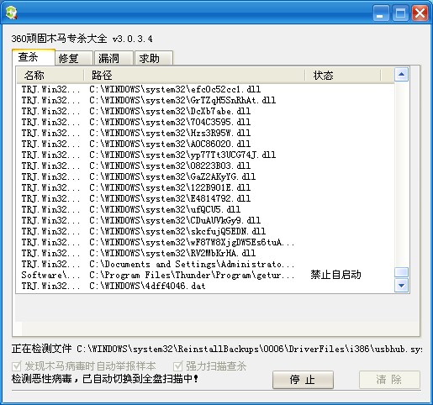Select row with Hzs3R95W.dll
This screenshot has width=433, height=405.
(205, 133)
